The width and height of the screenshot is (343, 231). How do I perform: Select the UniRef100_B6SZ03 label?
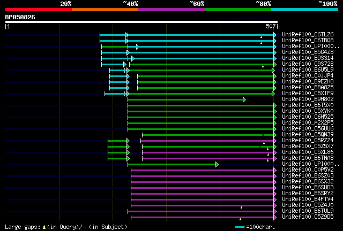click(x=308, y=176)
